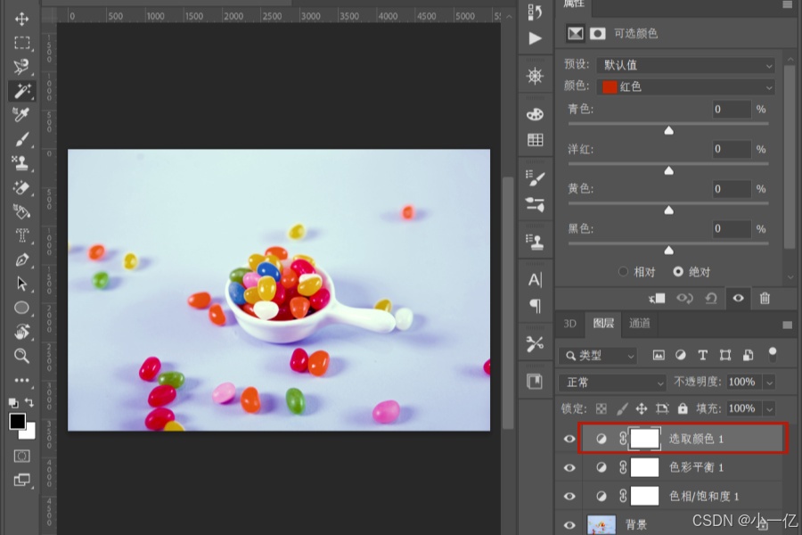Click the 黑色 black slider handle
The image size is (802, 535).
[668, 250]
